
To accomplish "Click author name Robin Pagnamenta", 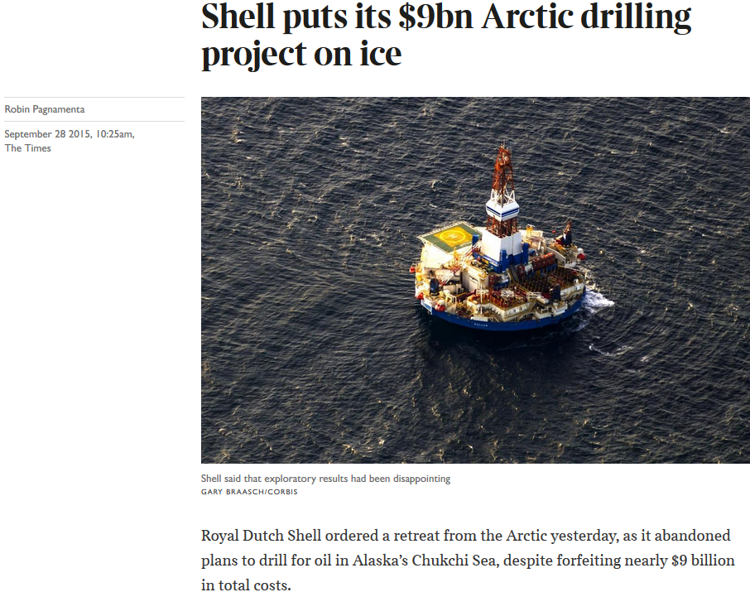I will [x=45, y=109].
